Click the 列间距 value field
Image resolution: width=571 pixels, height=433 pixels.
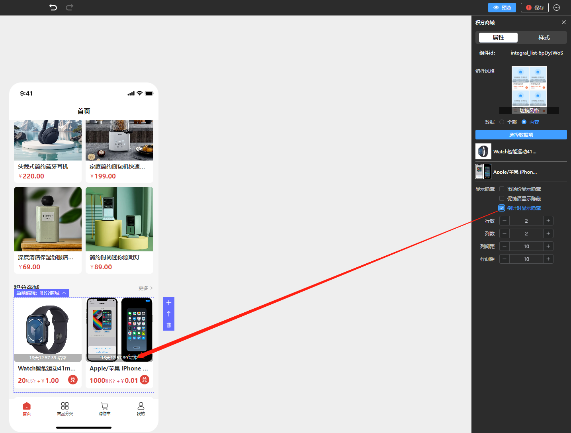tap(526, 246)
